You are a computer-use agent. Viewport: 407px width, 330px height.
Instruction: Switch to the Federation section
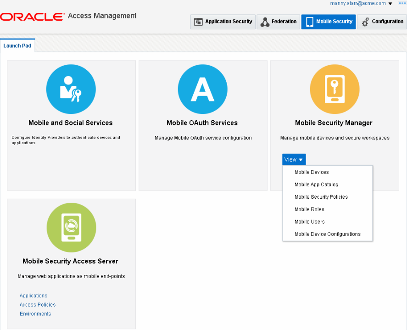click(x=278, y=22)
